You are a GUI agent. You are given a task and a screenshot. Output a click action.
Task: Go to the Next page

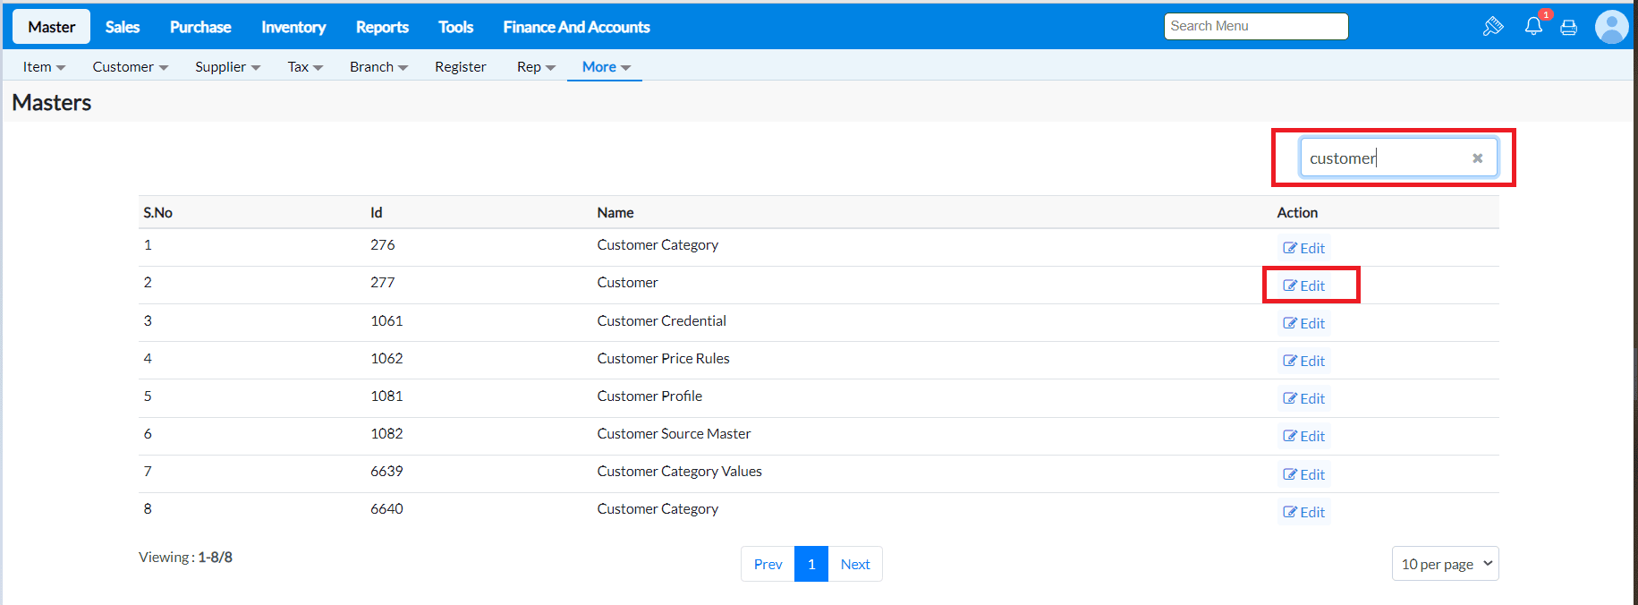point(855,564)
